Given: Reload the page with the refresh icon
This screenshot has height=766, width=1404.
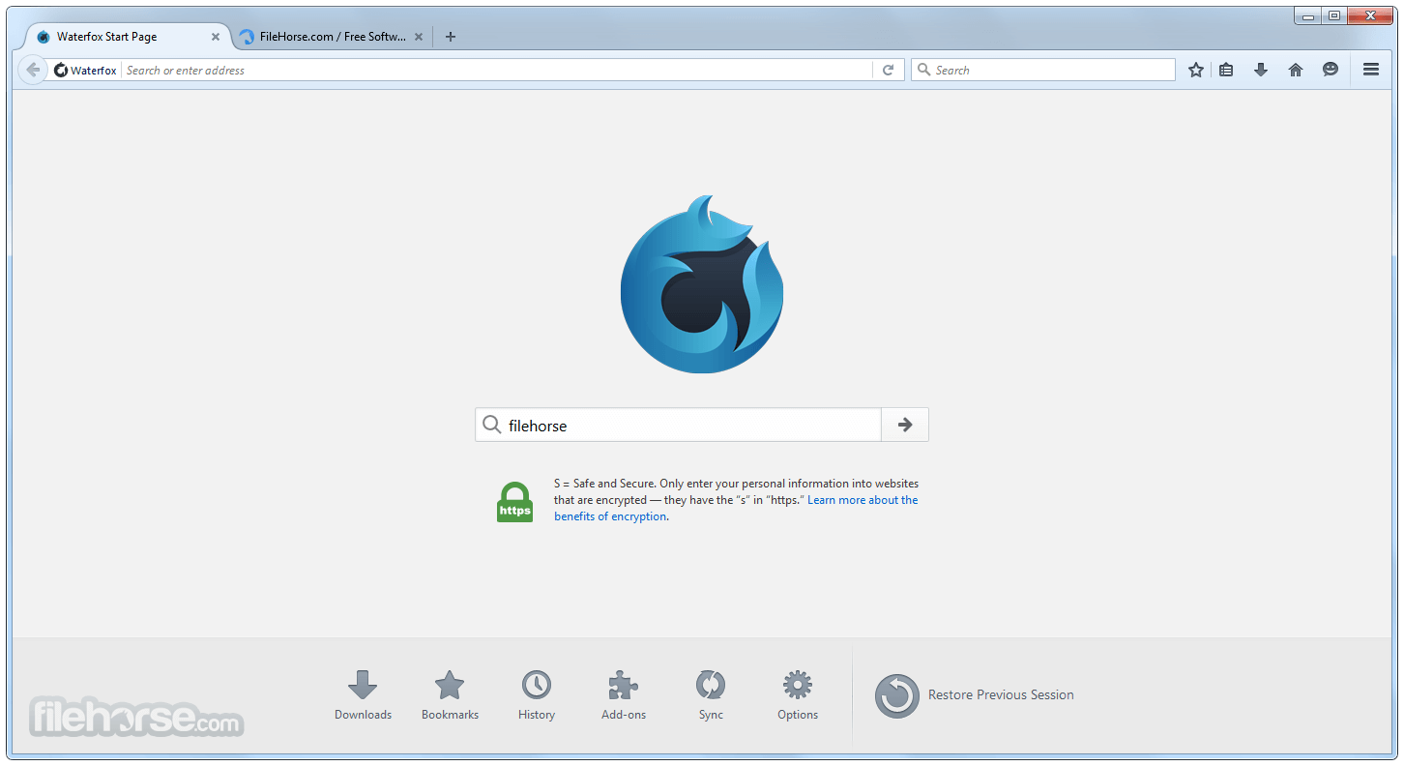Looking at the screenshot, I should coord(888,70).
